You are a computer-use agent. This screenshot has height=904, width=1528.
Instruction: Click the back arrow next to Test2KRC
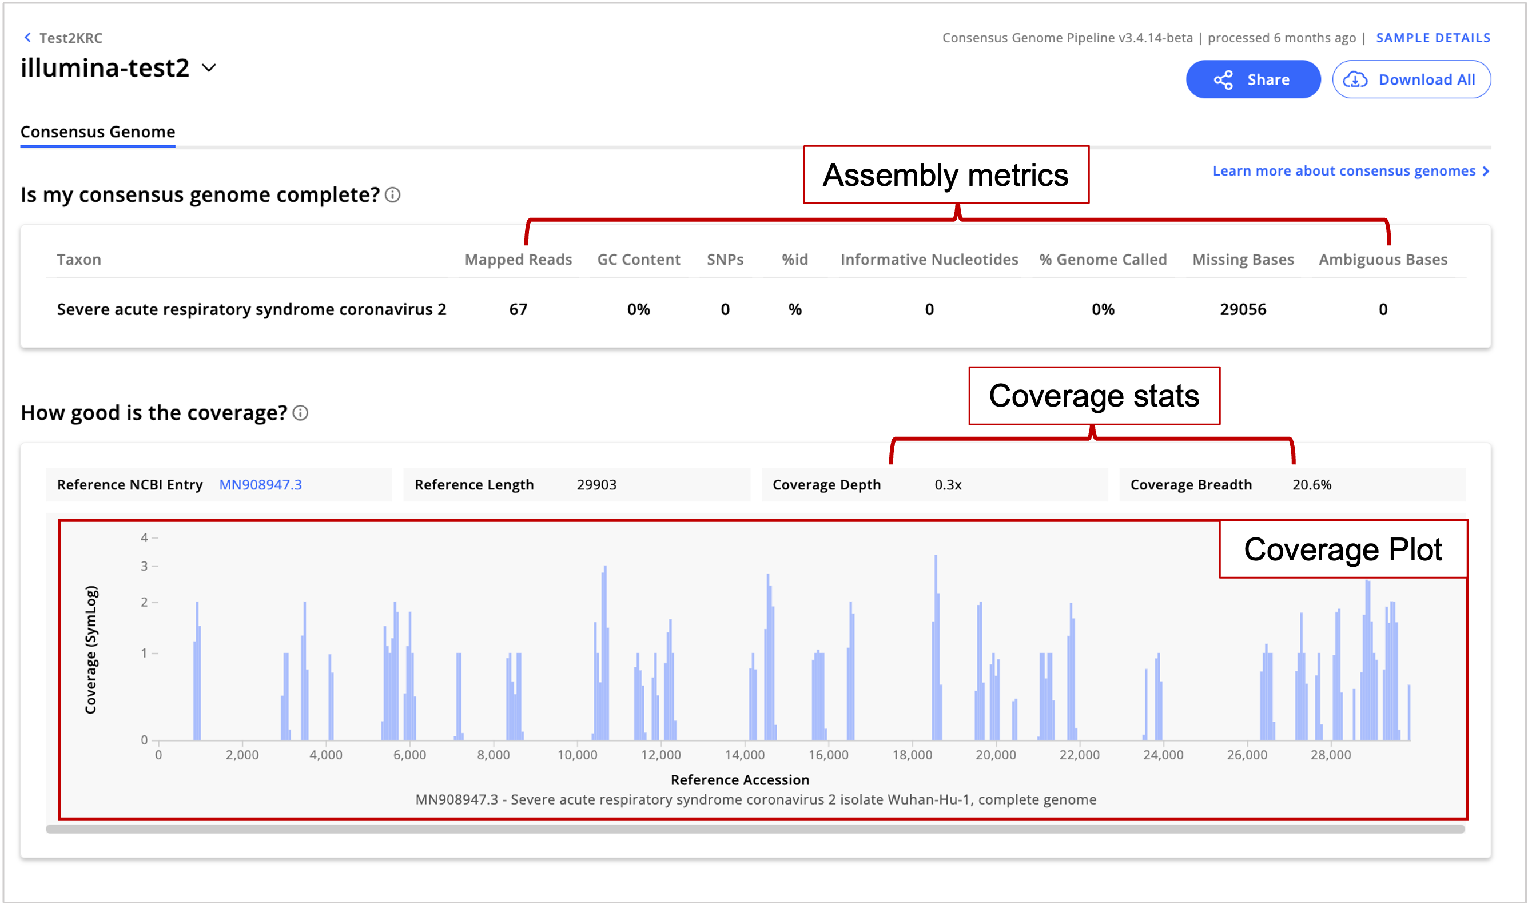tap(27, 38)
